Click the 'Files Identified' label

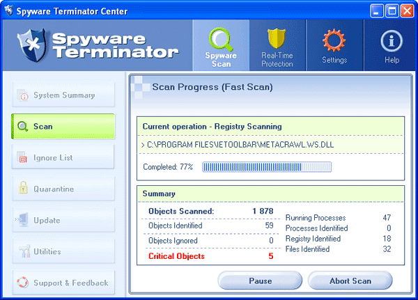coord(307,249)
